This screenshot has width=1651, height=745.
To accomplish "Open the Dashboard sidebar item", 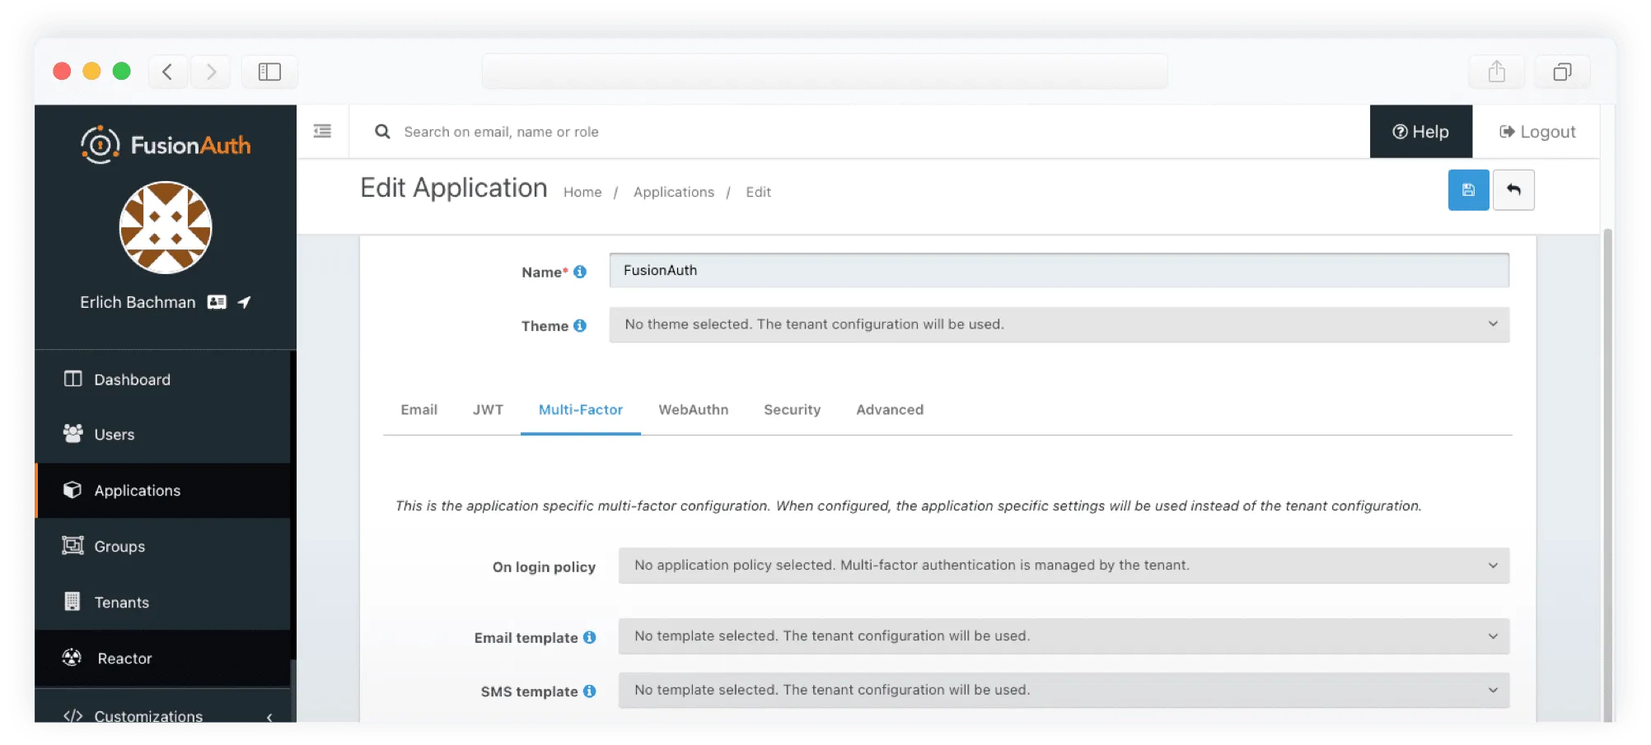I will (x=162, y=379).
